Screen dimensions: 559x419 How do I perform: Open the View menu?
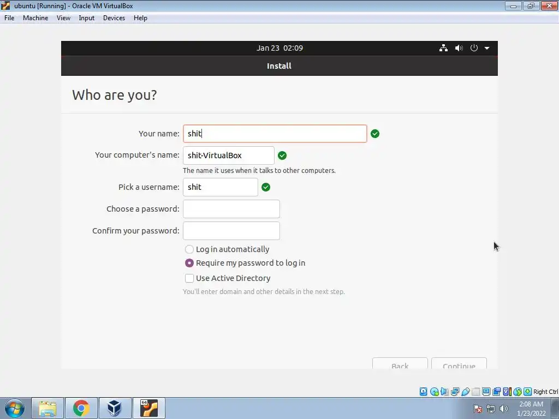tap(63, 18)
